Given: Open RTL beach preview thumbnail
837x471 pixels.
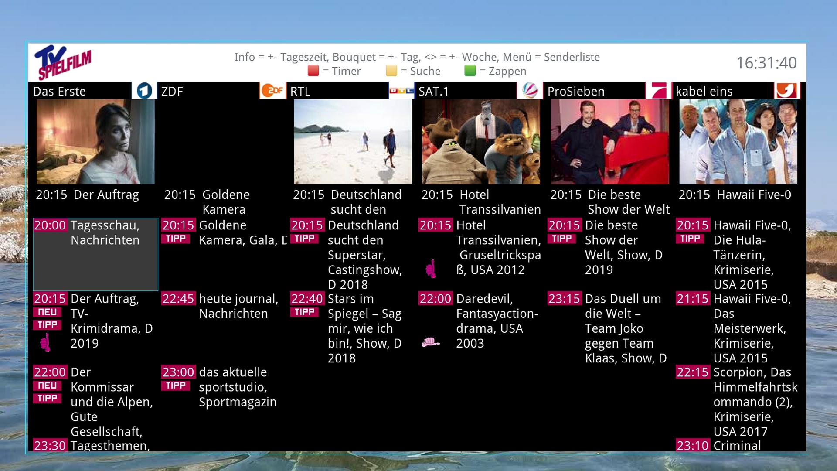Looking at the screenshot, I should 353,142.
